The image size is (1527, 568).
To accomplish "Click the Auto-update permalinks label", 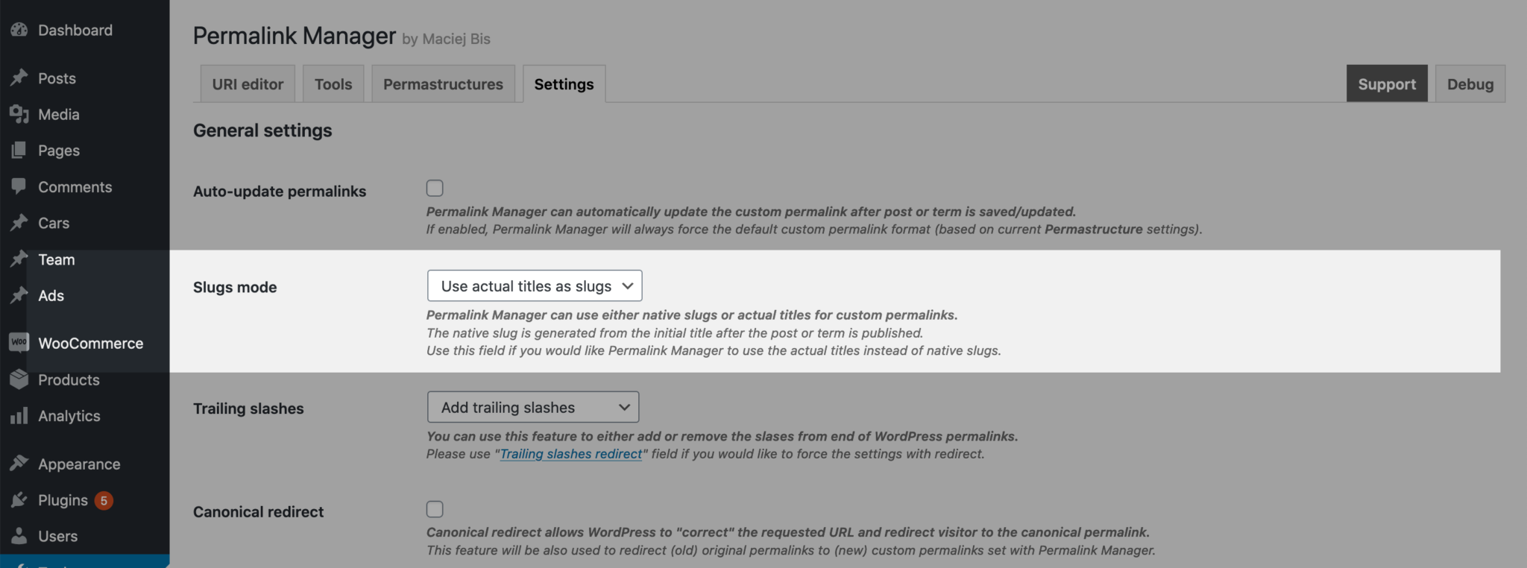I will [x=280, y=191].
